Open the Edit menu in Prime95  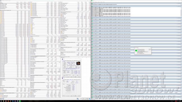click(94, 2)
